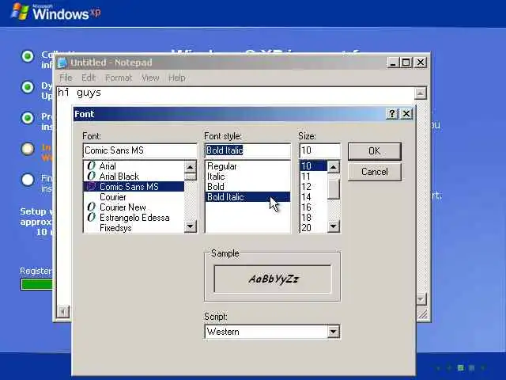Viewport: 506px width, 380px height.
Task: Click the TrueType icon beside Arial
Action: 92,165
